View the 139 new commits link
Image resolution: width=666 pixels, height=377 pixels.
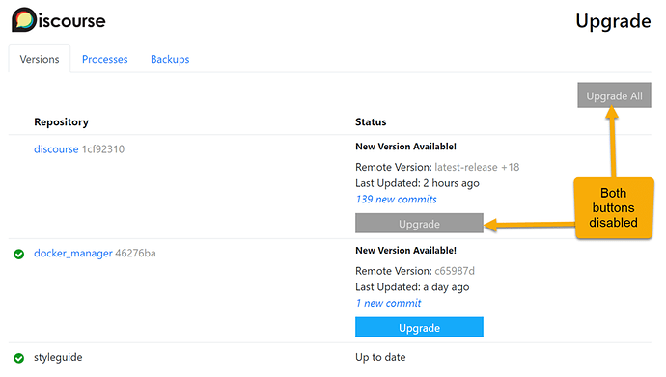[396, 200]
